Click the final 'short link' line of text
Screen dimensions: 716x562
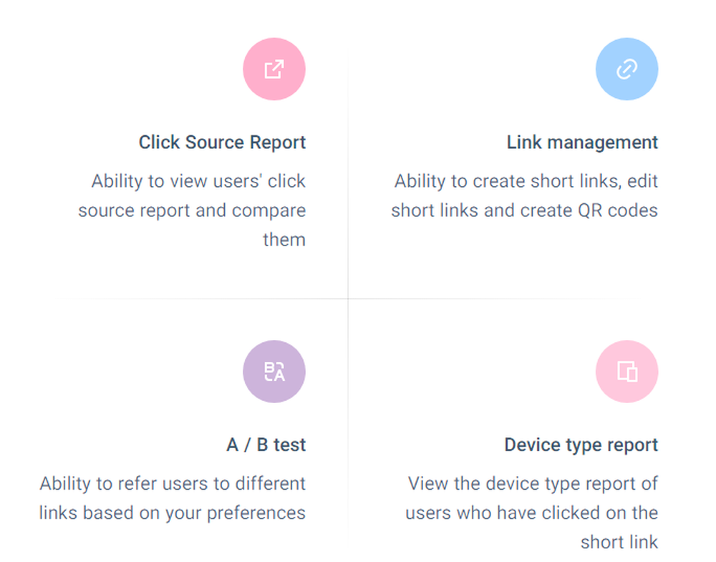point(619,542)
